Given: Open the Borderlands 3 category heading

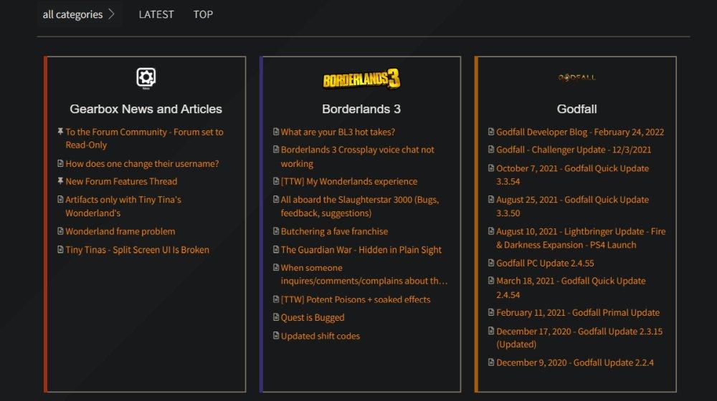Looking at the screenshot, I should pos(361,109).
